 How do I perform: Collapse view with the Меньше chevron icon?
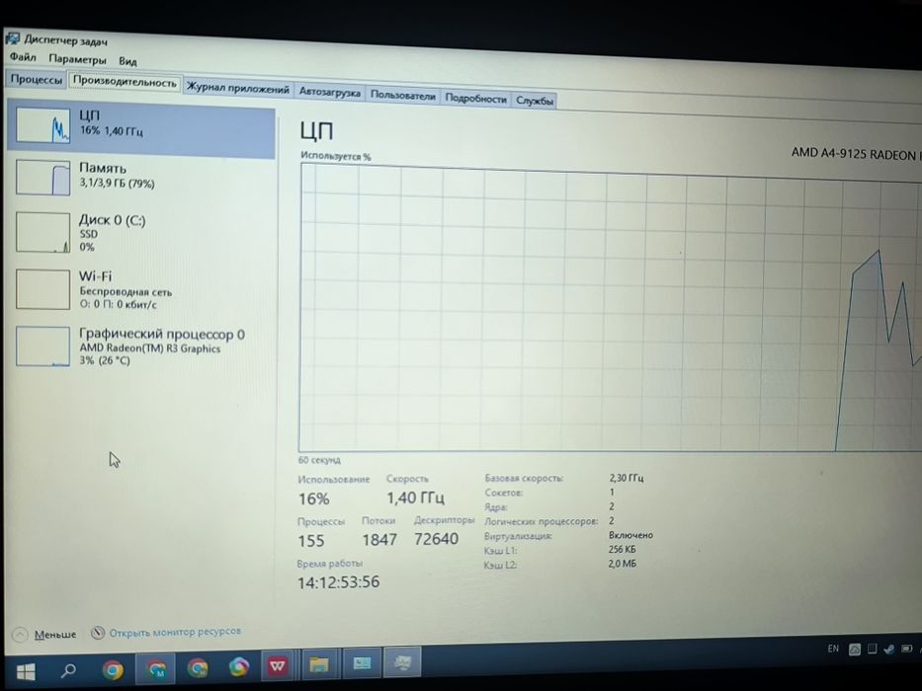(x=20, y=635)
